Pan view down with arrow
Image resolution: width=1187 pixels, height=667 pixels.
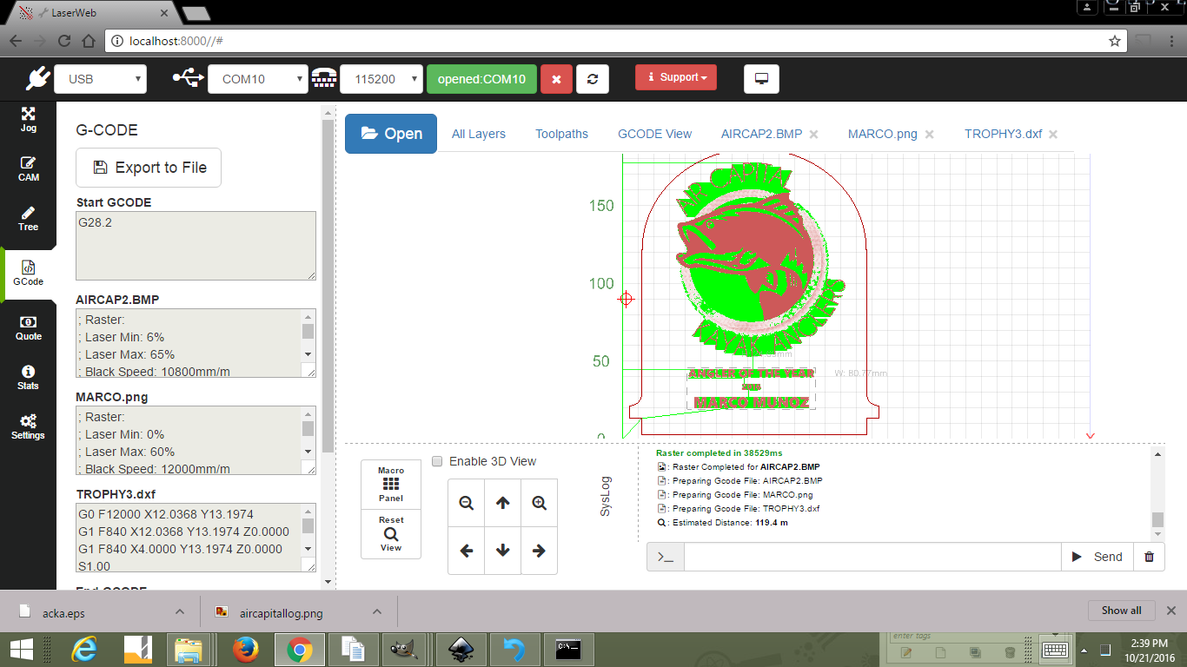(x=502, y=551)
